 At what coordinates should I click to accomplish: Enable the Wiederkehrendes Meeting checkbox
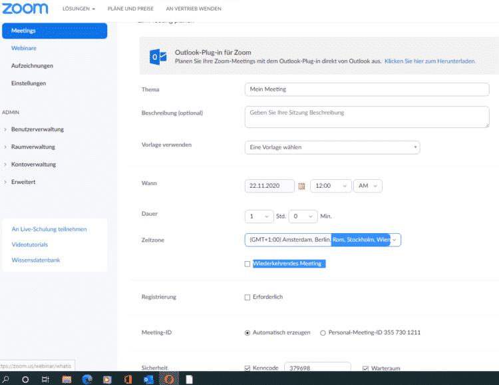[x=248, y=264]
